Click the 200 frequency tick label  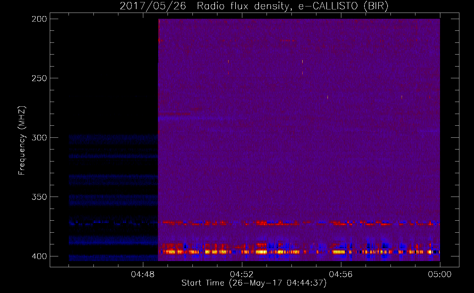(39, 19)
